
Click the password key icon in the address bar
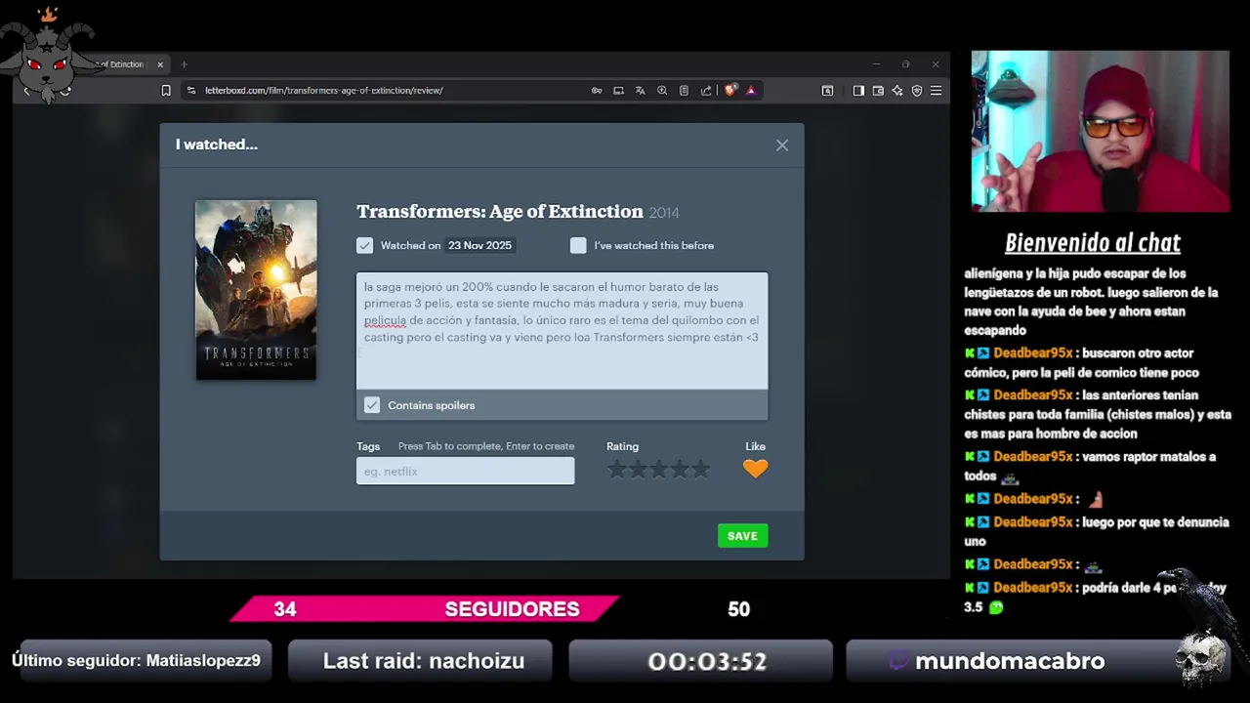[597, 91]
